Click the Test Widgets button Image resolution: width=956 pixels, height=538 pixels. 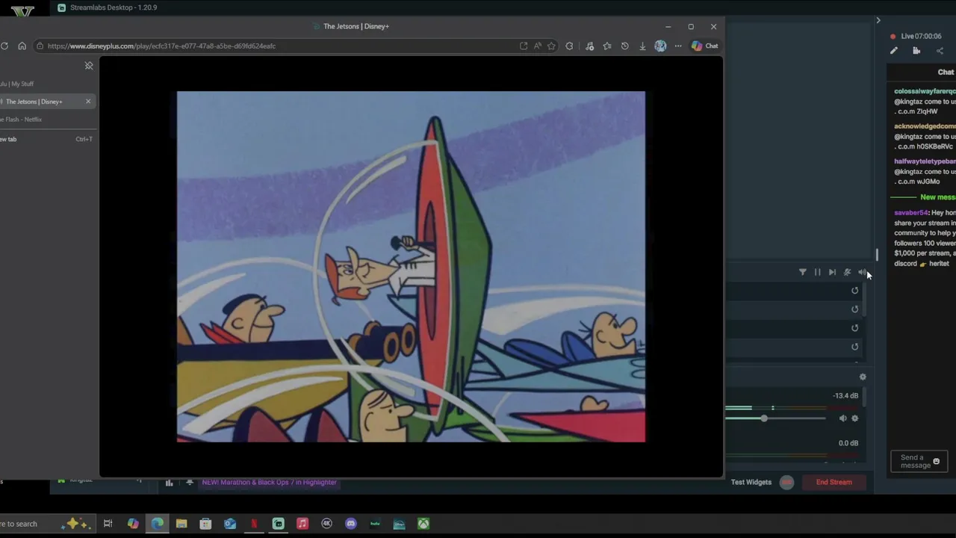tap(751, 482)
